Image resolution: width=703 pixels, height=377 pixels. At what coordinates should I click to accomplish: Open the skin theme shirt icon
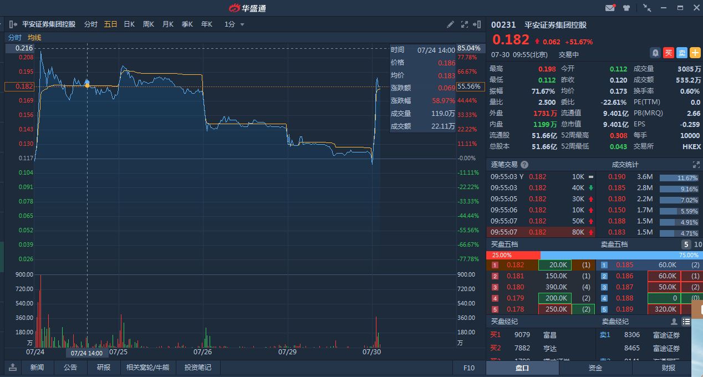626,8
